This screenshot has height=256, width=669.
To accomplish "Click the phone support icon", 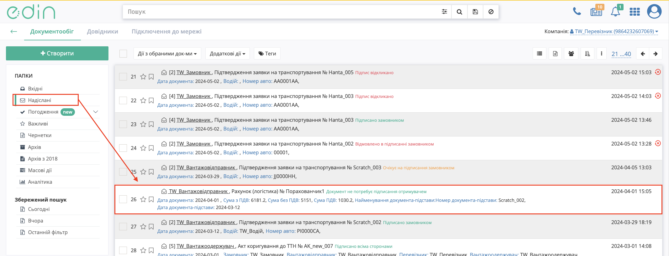I will [x=577, y=12].
